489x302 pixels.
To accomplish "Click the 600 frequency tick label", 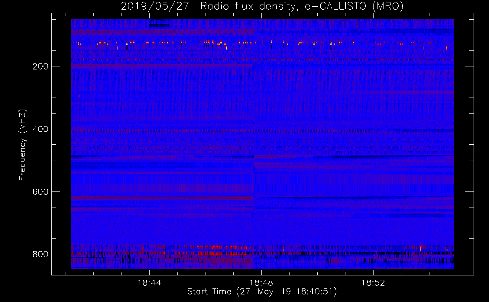I will click(40, 192).
